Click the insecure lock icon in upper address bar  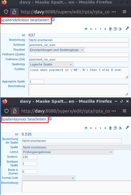pos(14,12)
